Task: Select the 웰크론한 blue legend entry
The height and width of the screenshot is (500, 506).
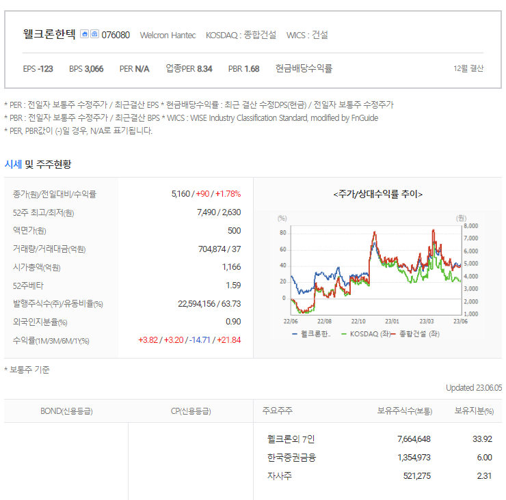Action: point(311,334)
